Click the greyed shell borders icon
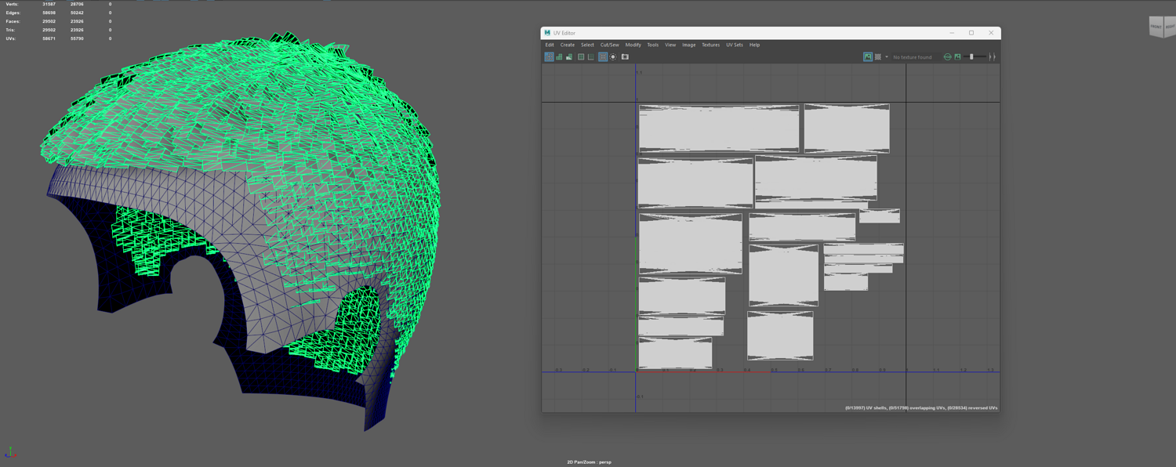Screen dimensions: 1176x467 click(x=591, y=56)
